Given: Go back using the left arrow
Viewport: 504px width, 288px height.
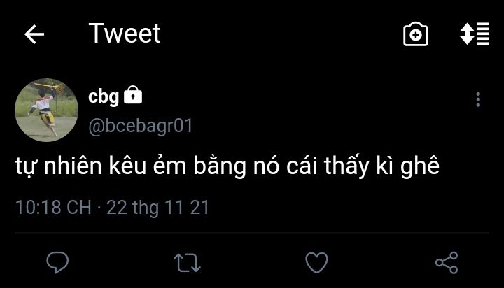Looking at the screenshot, I should pyautogui.click(x=34, y=35).
